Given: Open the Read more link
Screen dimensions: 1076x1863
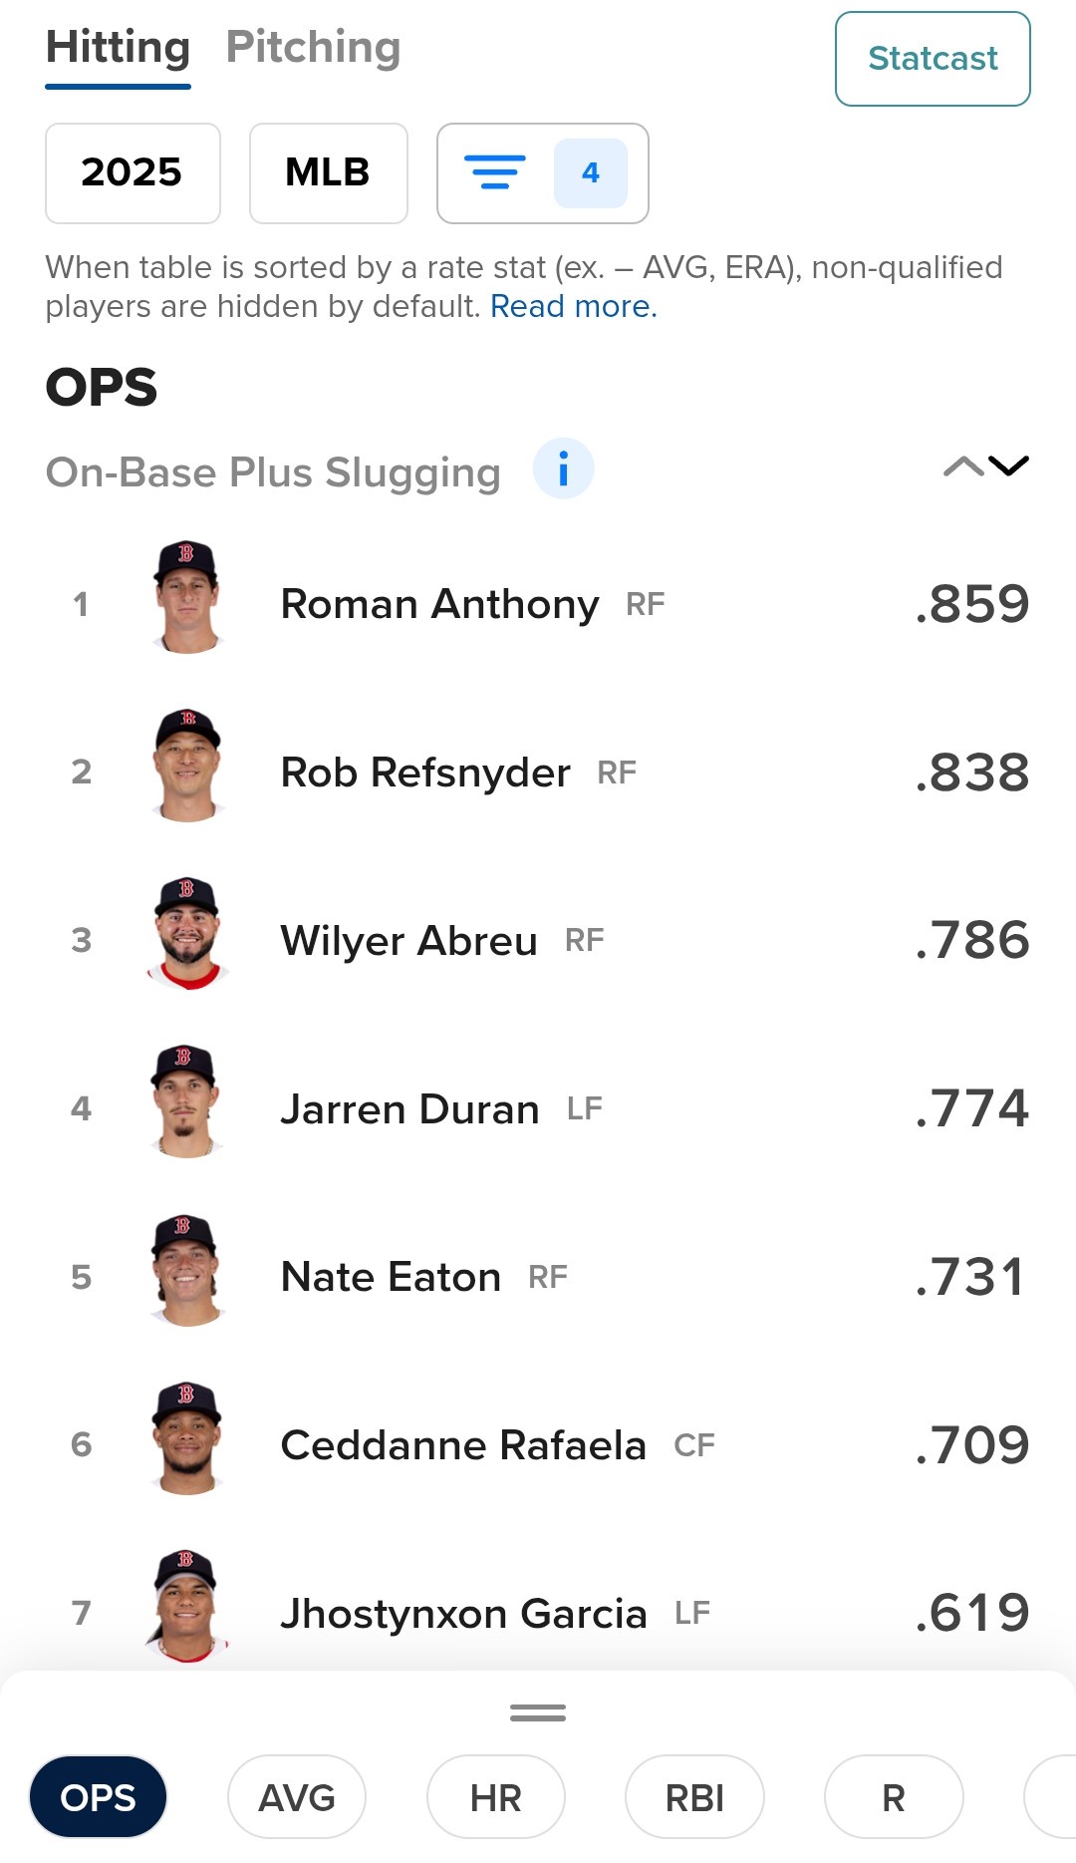Looking at the screenshot, I should pos(573,307).
